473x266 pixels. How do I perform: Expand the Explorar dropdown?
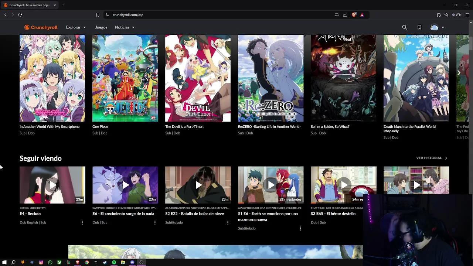tap(76, 27)
